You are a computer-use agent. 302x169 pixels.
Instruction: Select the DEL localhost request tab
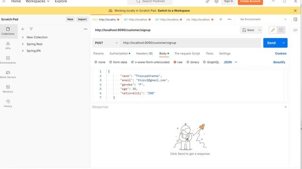pos(200,19)
